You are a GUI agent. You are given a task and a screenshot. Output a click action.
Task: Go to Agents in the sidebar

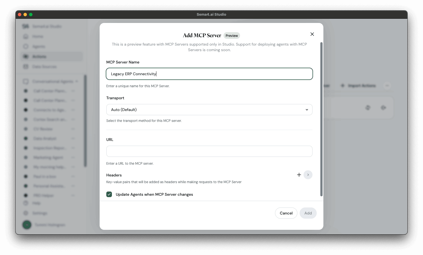[x=26, y=46]
